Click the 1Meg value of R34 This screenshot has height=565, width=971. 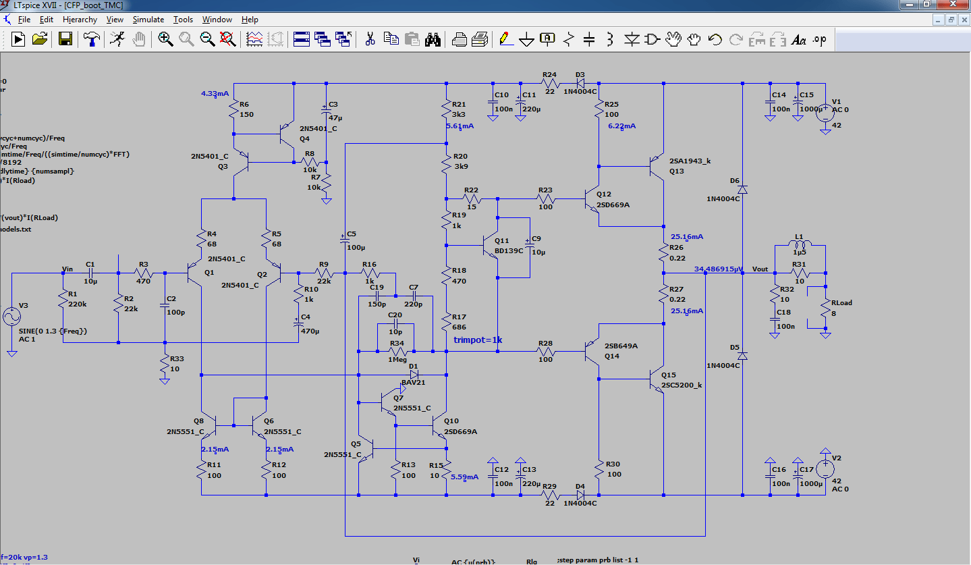[397, 359]
